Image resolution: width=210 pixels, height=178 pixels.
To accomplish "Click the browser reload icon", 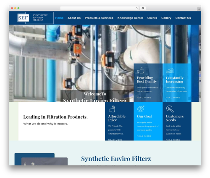I will [136, 8].
